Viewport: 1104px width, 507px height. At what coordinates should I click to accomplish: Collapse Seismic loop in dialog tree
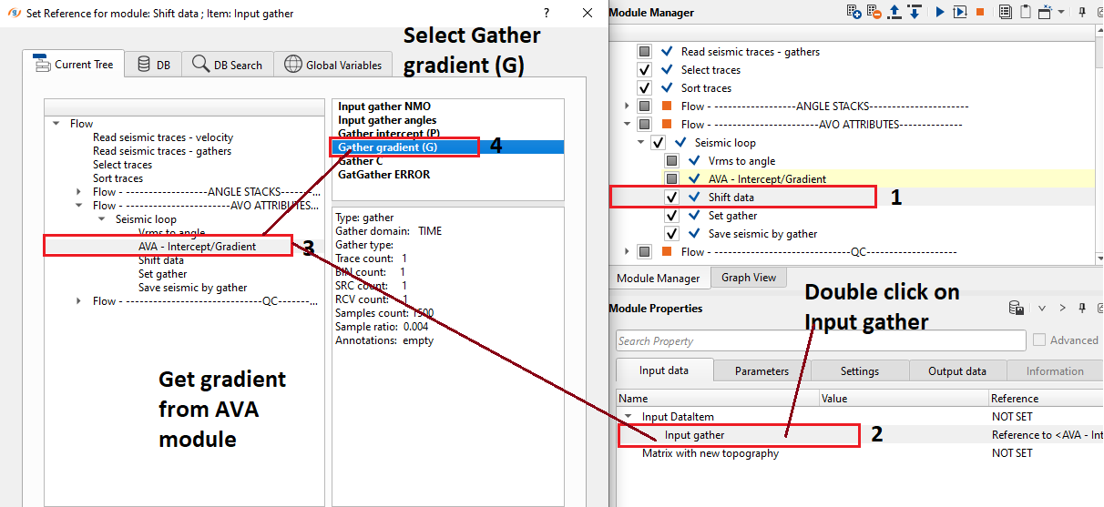point(102,219)
